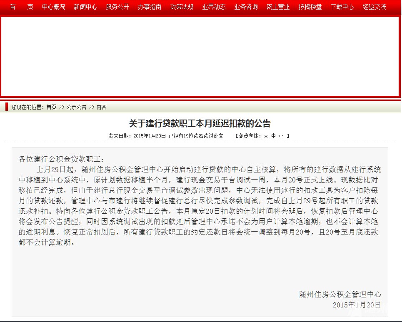Open 办事指南 from the navigation bar
The height and width of the screenshot is (322, 402).
point(150,7)
